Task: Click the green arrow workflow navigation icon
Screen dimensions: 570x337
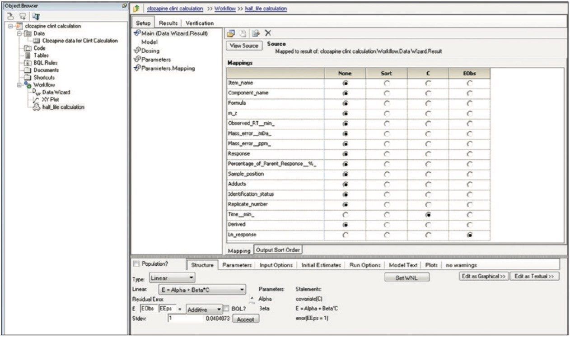Action: point(137,8)
